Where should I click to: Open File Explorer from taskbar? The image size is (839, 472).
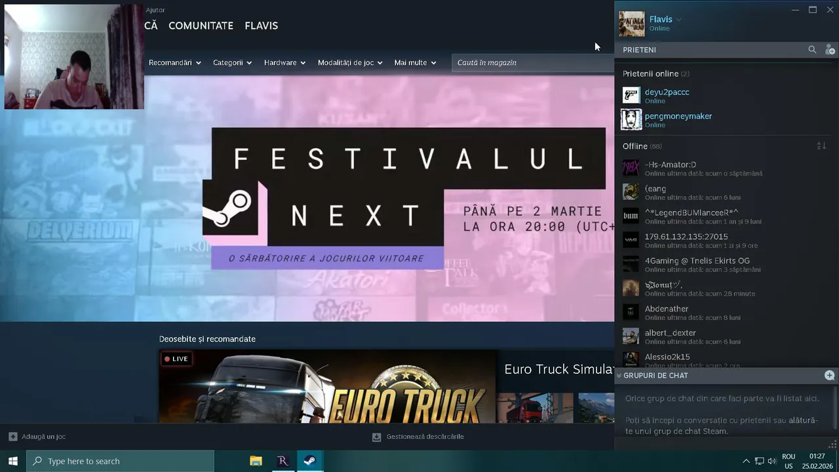256,461
